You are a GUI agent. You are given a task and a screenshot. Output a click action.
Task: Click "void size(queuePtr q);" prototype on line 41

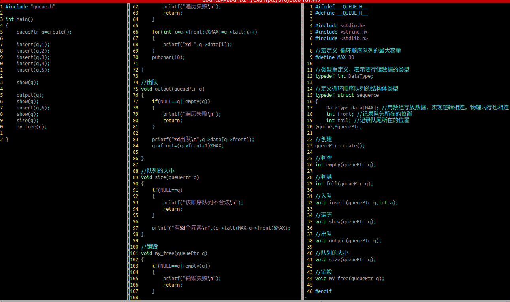pyautogui.click(x=346, y=260)
